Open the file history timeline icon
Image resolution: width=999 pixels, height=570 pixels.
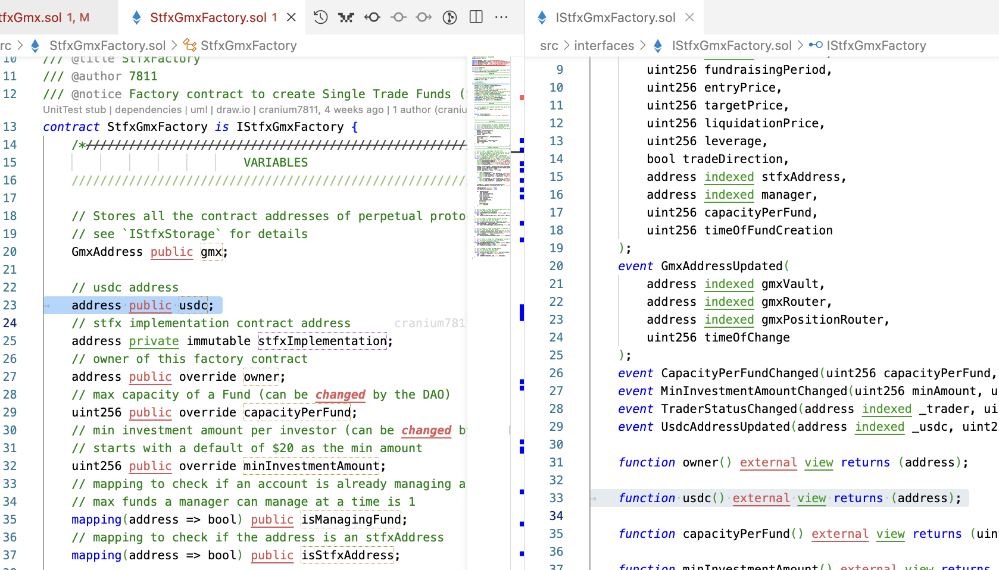[320, 17]
